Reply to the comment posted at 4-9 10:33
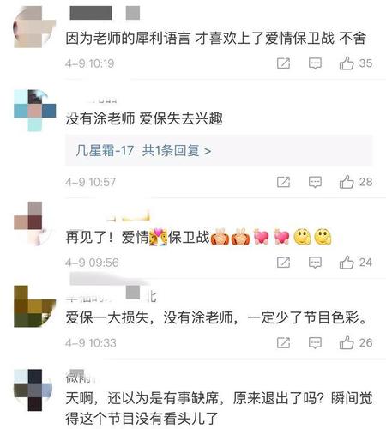 315,343
